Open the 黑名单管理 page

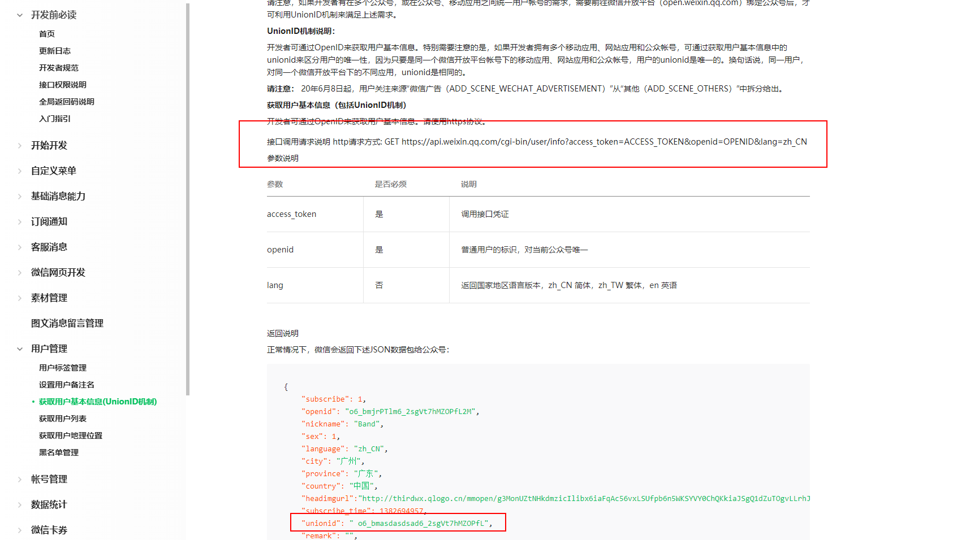[x=58, y=452]
